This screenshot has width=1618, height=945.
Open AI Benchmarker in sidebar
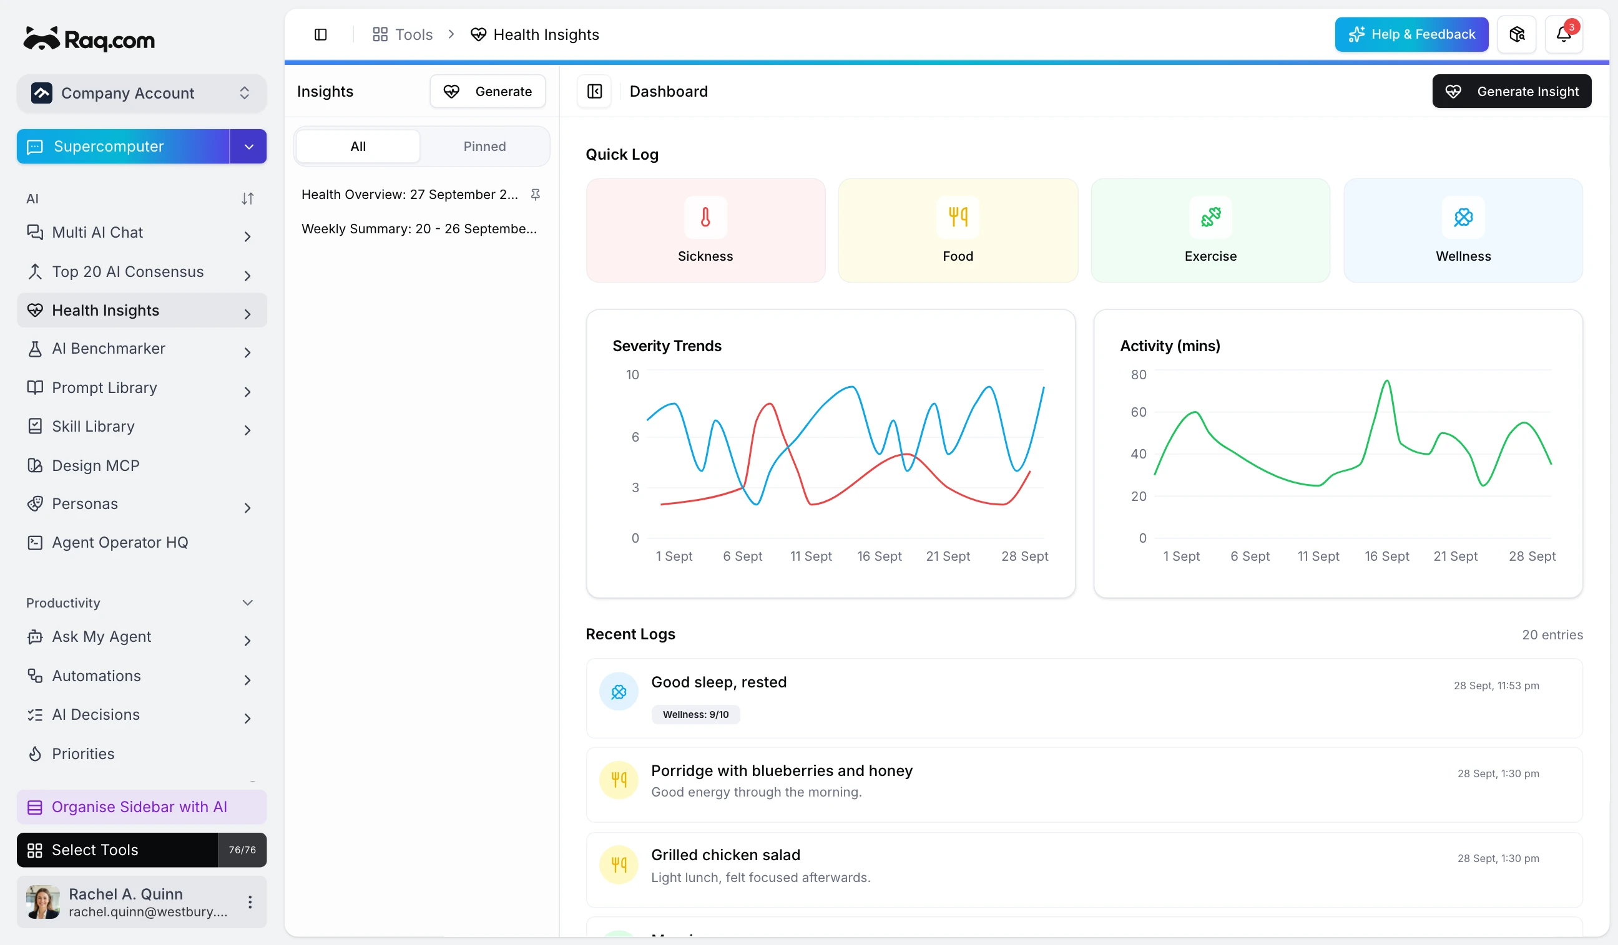click(x=141, y=348)
